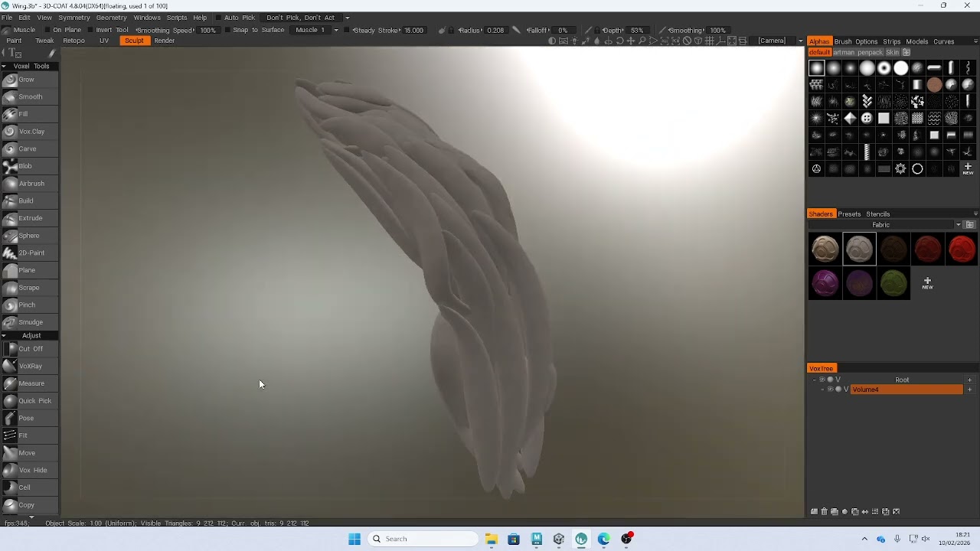980x551 pixels.
Task: Add new alpha with NEW plus tile
Action: [x=968, y=169]
